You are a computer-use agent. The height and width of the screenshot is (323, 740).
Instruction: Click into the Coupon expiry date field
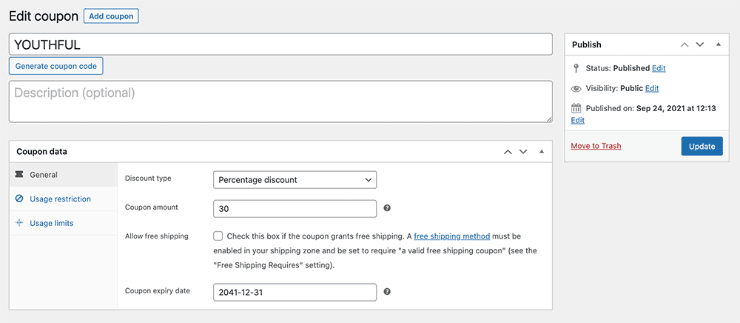(x=295, y=293)
